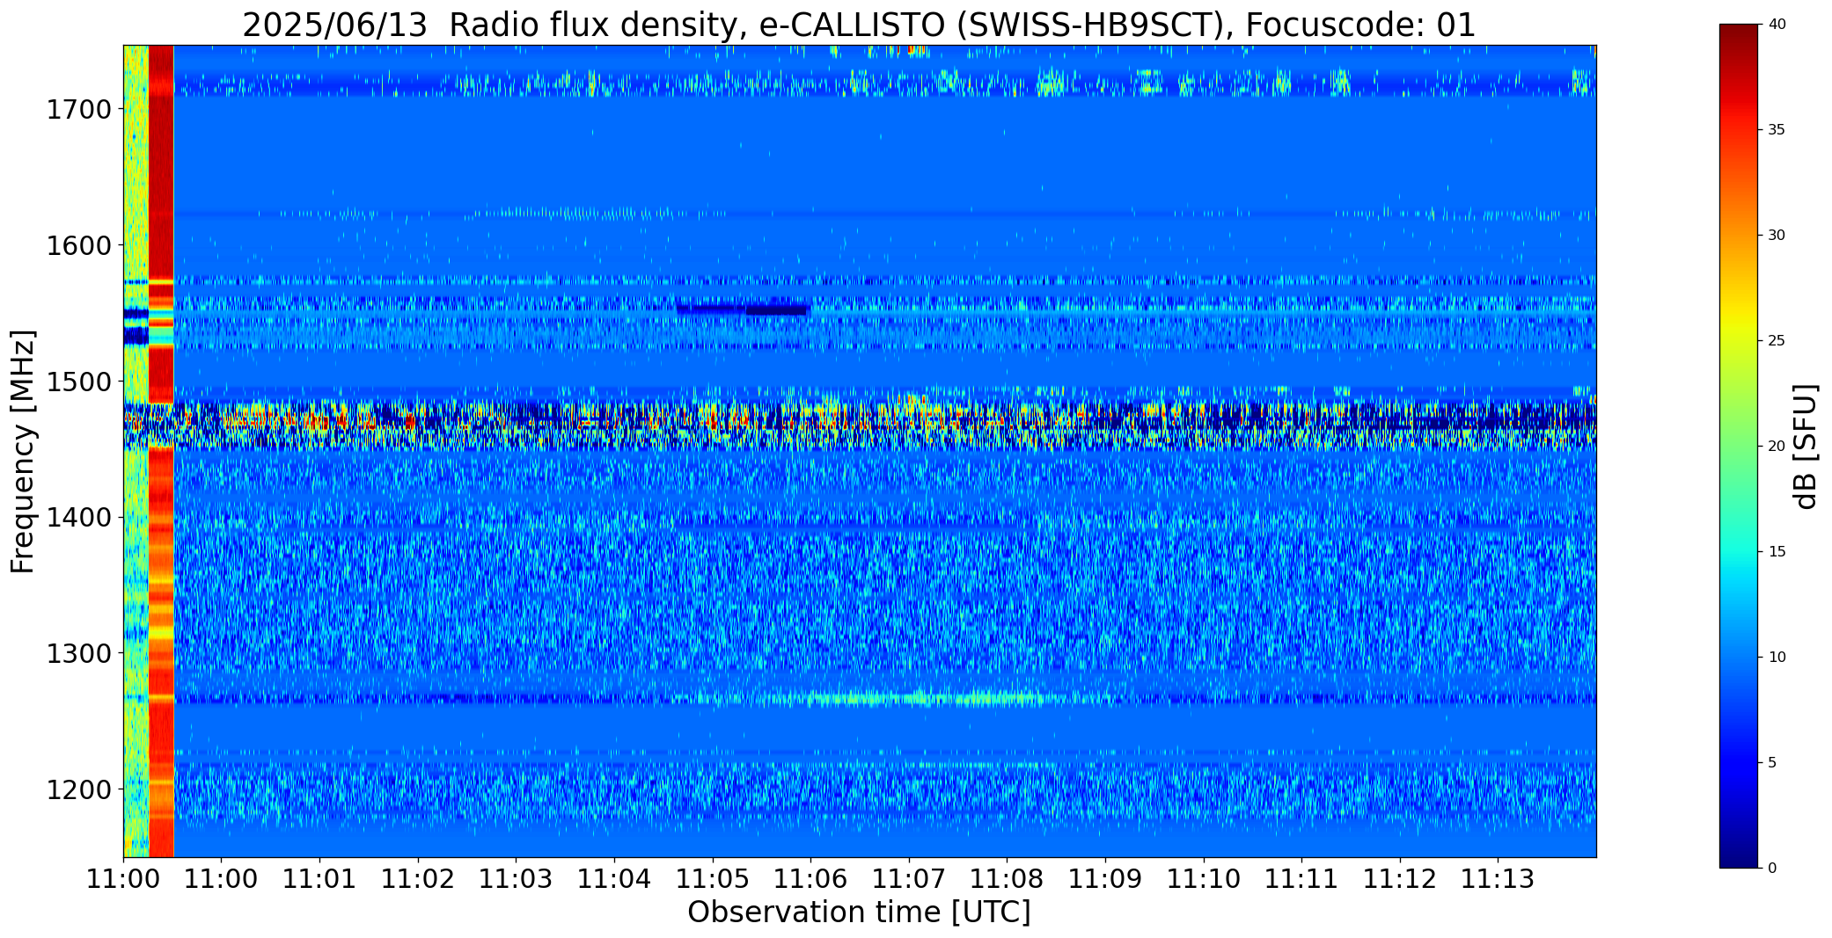Click the dark blue bottom of the colorbar

1740,854
